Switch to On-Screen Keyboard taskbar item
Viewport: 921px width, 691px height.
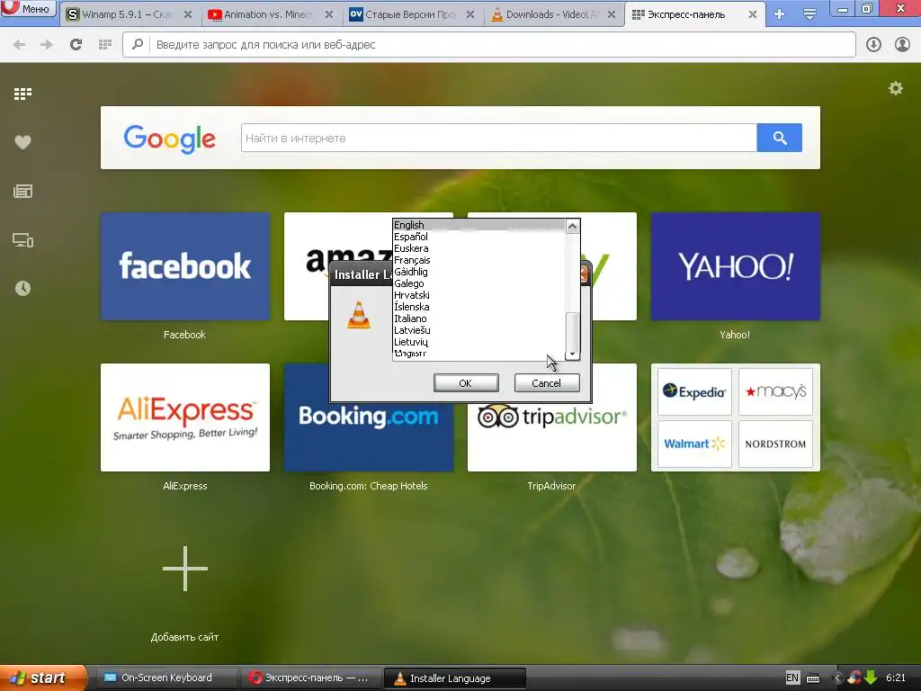pos(166,678)
